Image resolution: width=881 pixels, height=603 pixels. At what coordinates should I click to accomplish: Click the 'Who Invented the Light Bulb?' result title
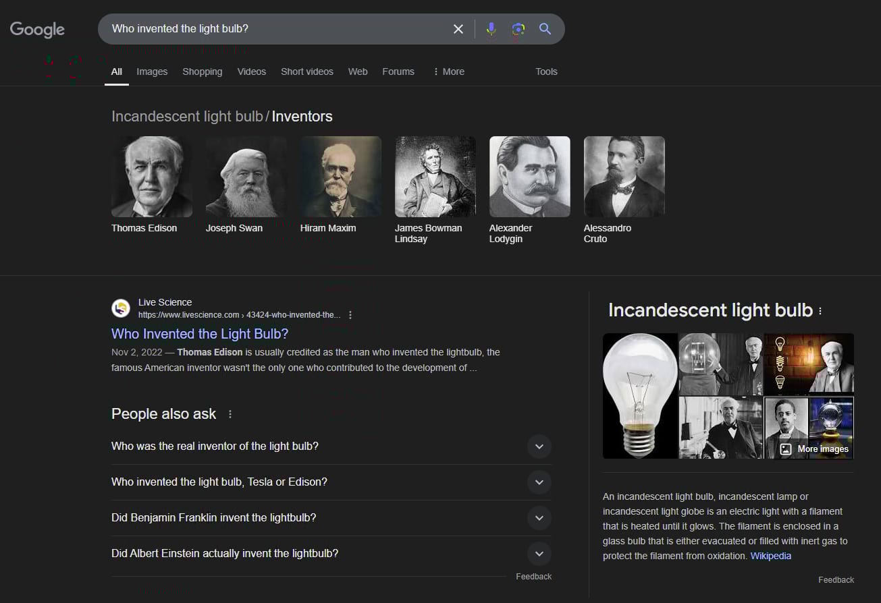coord(200,333)
